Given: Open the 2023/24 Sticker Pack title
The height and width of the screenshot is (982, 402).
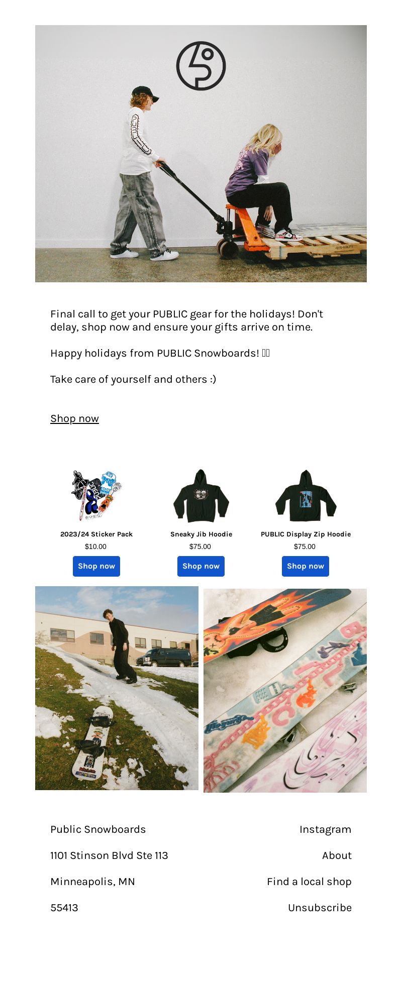Looking at the screenshot, I should click(x=96, y=534).
